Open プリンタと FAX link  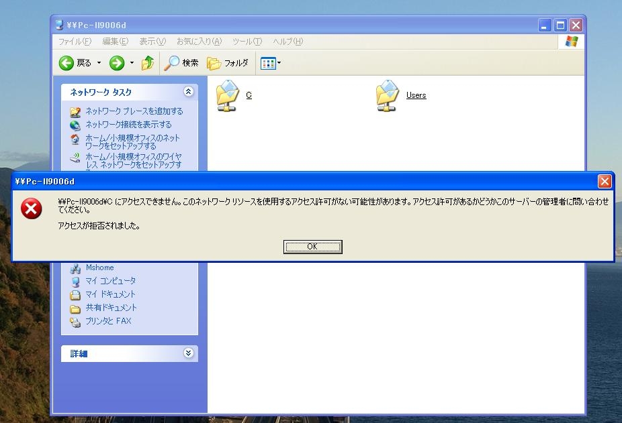[108, 321]
